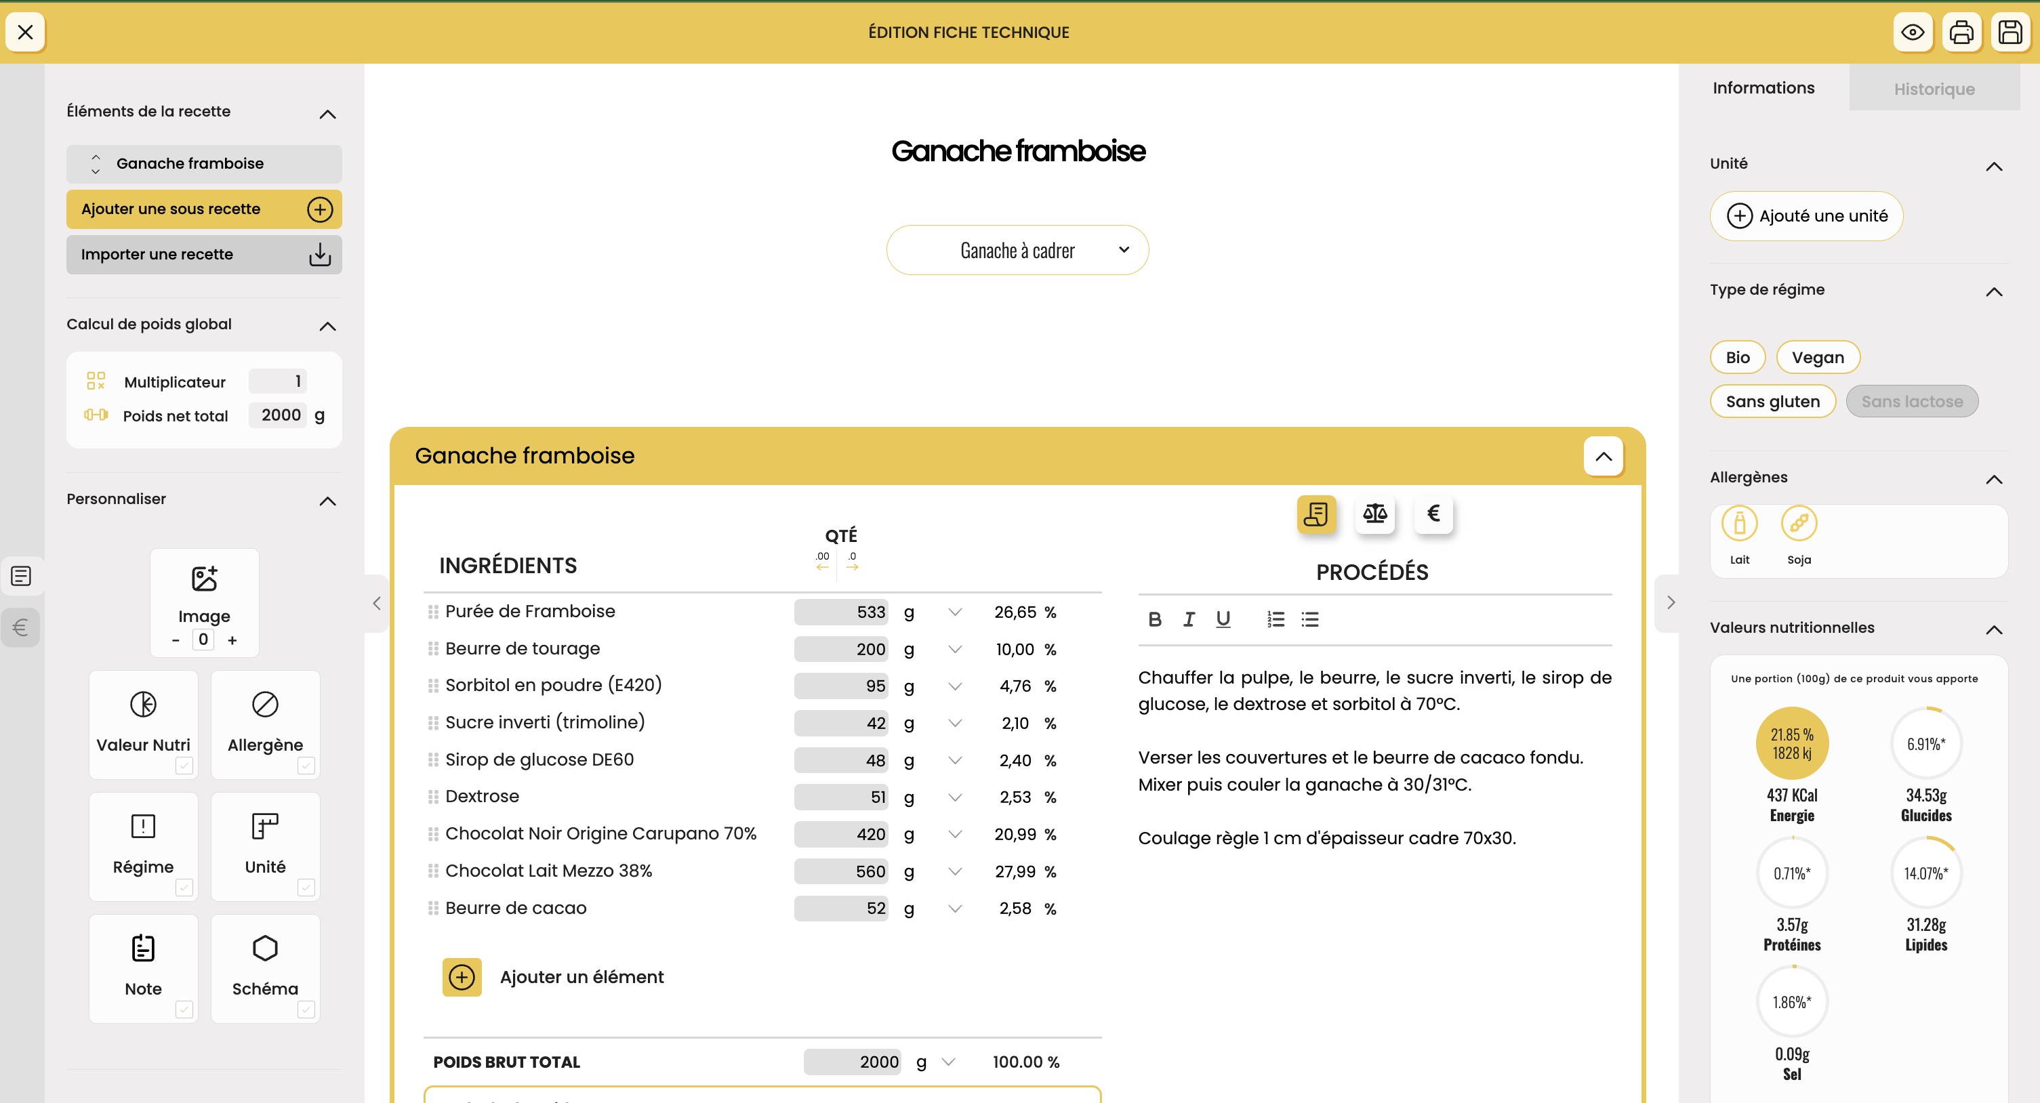Image resolution: width=2040 pixels, height=1103 pixels.
Task: Collapse the Ganache framboise recipe card
Action: pos(1604,456)
